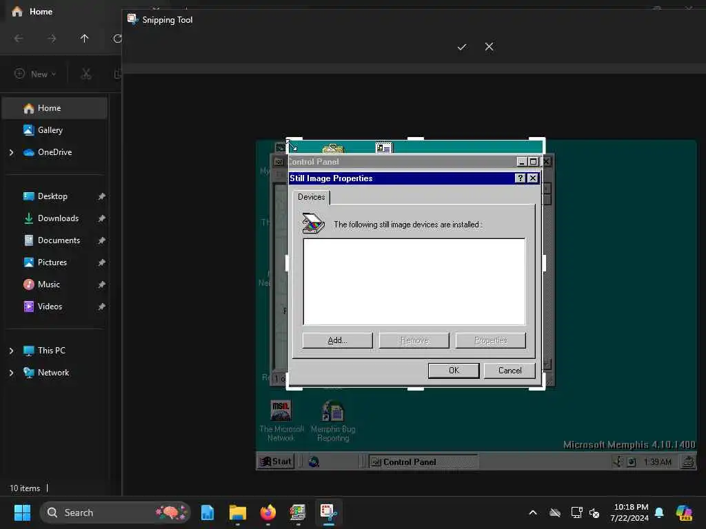
Task: Expand the This PC tree node
Action: (11, 351)
